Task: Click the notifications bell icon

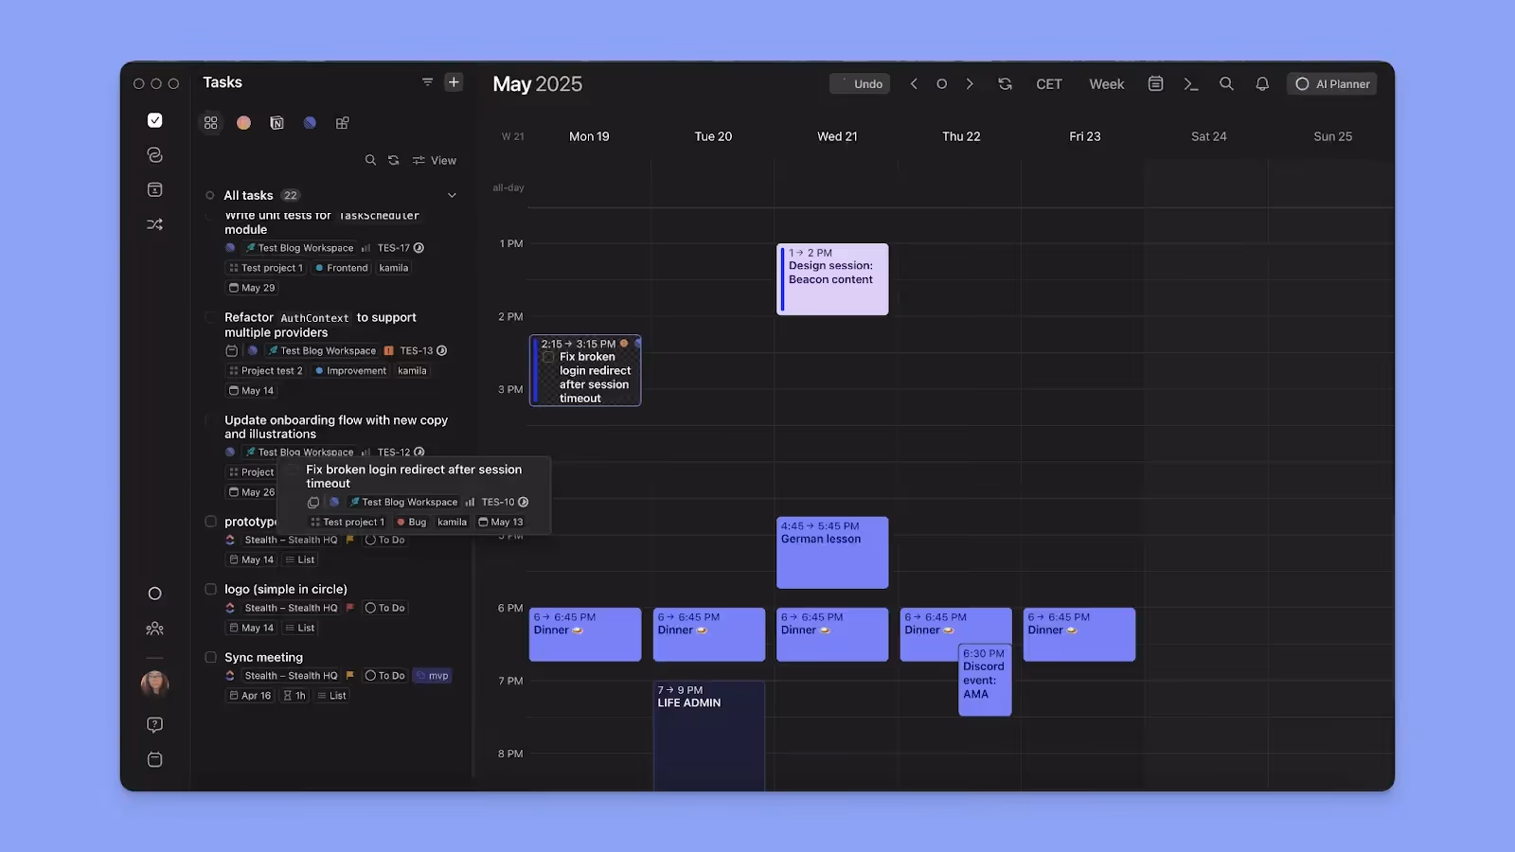Action: [x=1262, y=83]
